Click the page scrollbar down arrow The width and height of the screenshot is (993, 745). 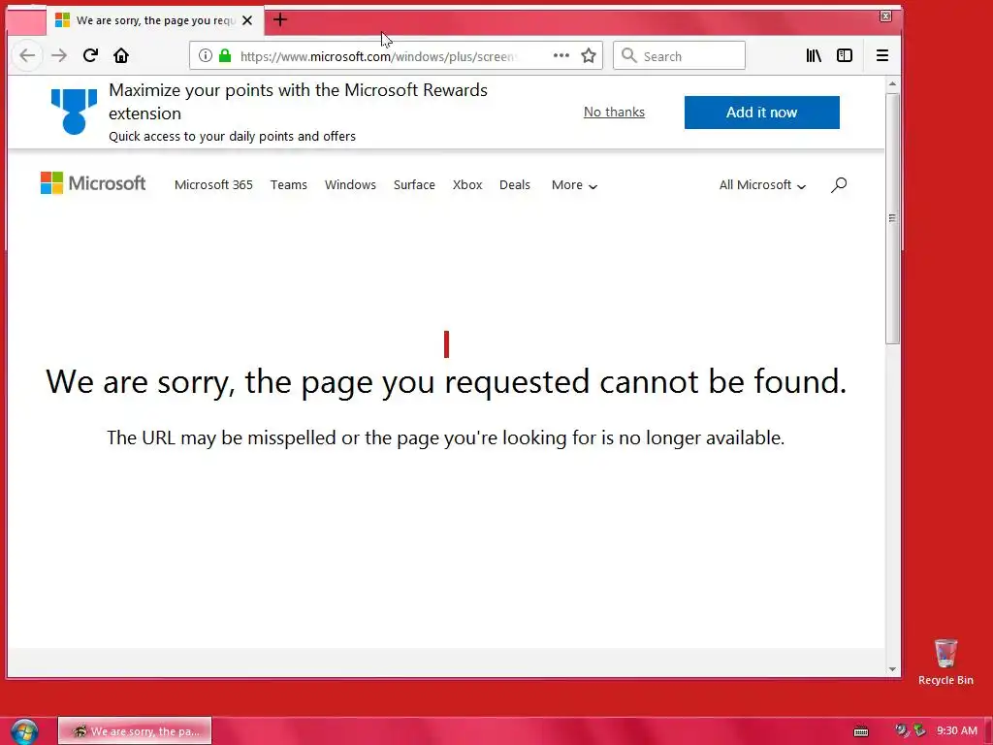[892, 669]
